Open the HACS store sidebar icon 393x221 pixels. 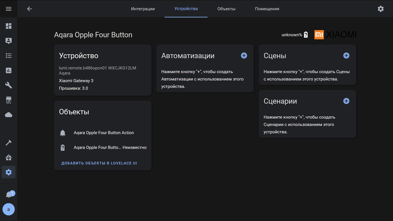click(x=9, y=100)
